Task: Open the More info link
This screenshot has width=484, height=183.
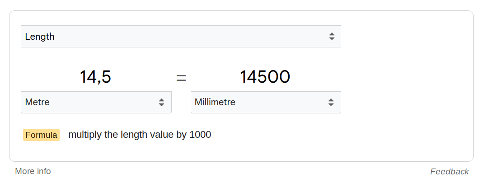Action: click(33, 171)
